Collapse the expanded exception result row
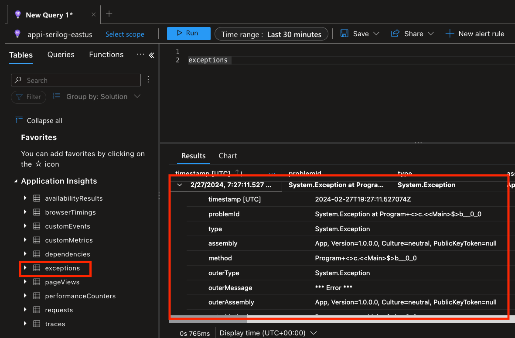 click(x=179, y=185)
